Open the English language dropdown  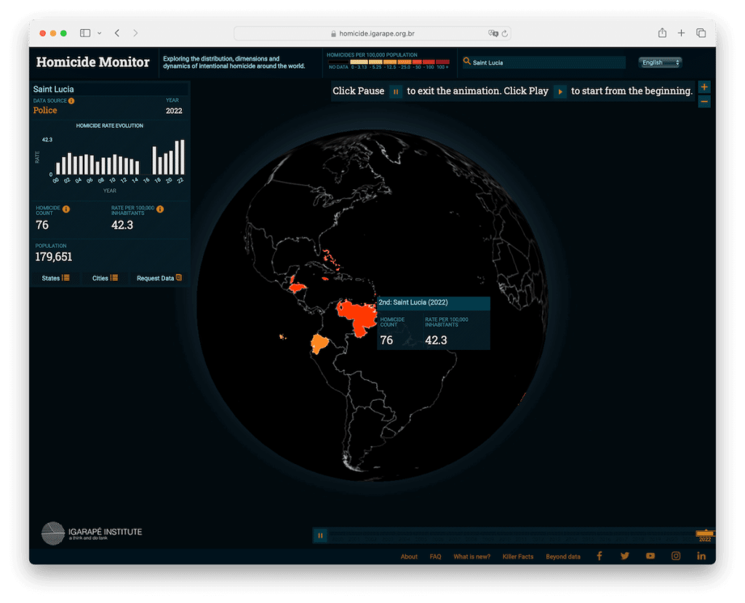(x=660, y=63)
